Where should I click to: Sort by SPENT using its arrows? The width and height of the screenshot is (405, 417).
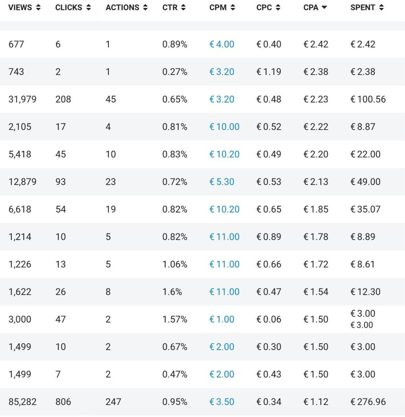tap(381, 7)
